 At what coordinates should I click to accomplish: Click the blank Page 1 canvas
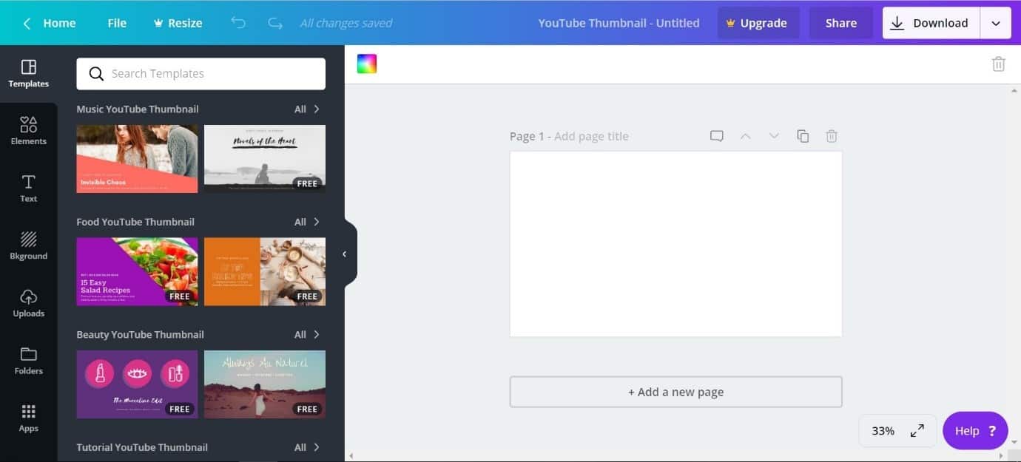[x=675, y=244]
